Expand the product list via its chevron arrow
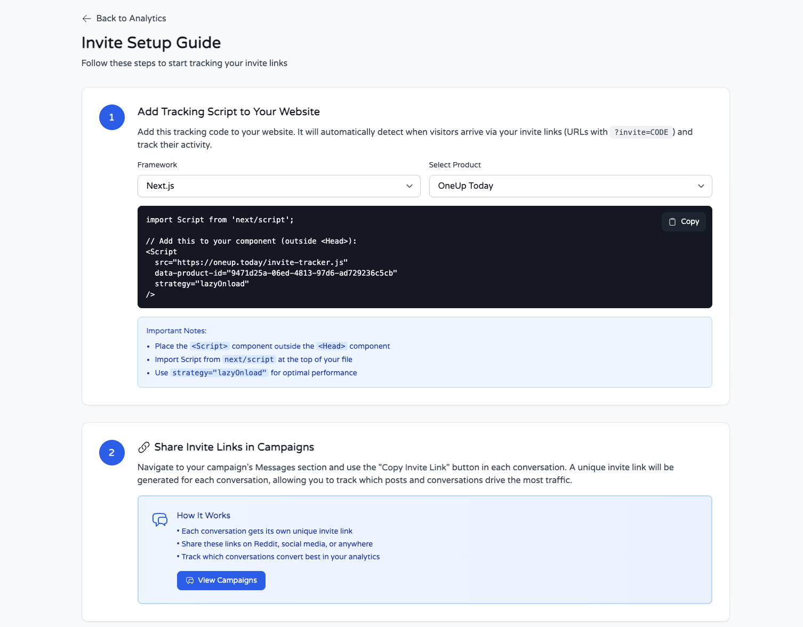Image resolution: width=803 pixels, height=627 pixels. (701, 186)
